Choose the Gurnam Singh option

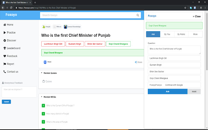(74, 44)
